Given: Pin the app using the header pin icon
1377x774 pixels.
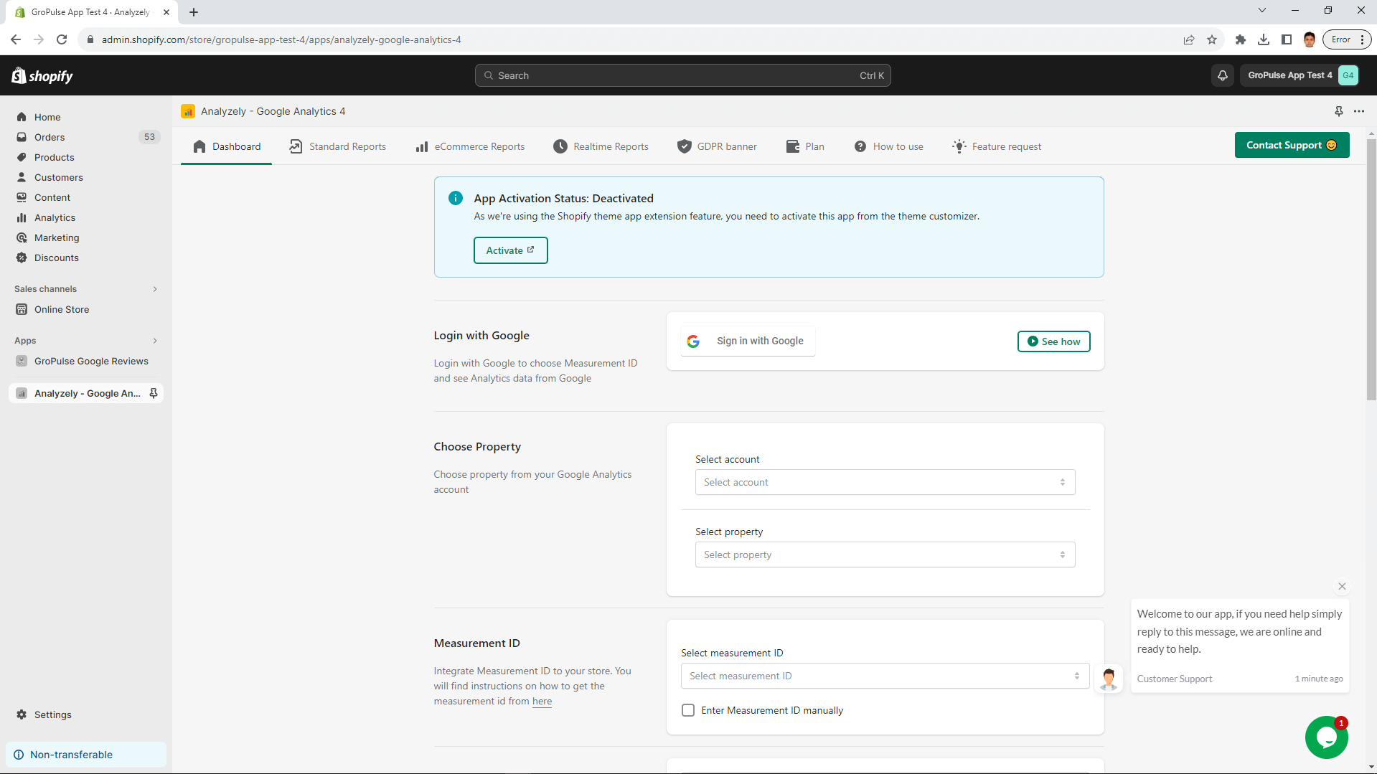Looking at the screenshot, I should click(x=1338, y=111).
